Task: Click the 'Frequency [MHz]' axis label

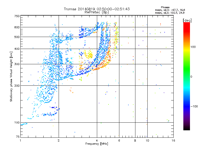Action: pyautogui.click(x=97, y=144)
